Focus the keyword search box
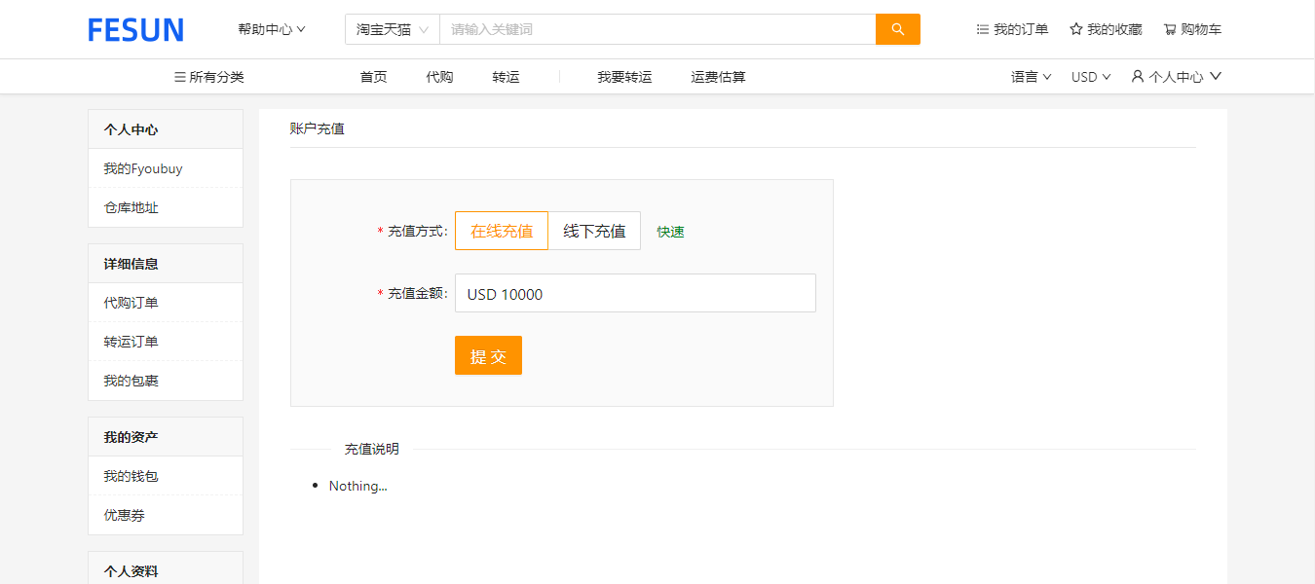Viewport: 1315px width, 584px height. [x=657, y=29]
